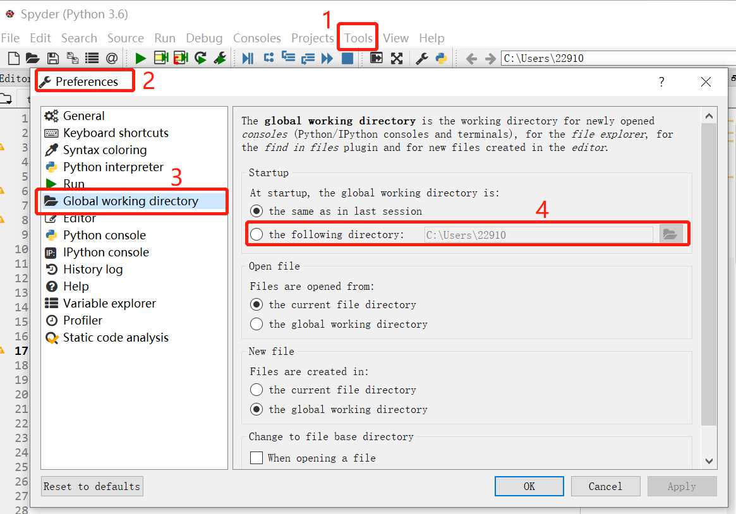Choose open files from current file directory
The height and width of the screenshot is (514, 736).
256,305
